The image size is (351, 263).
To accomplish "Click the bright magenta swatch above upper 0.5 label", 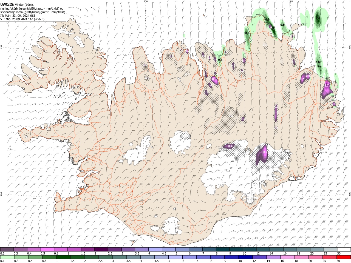I will pyautogui.click(x=47, y=250).
